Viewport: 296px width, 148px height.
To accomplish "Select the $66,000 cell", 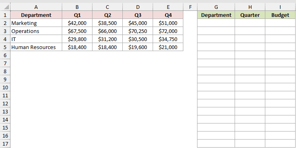I will 107,31.
